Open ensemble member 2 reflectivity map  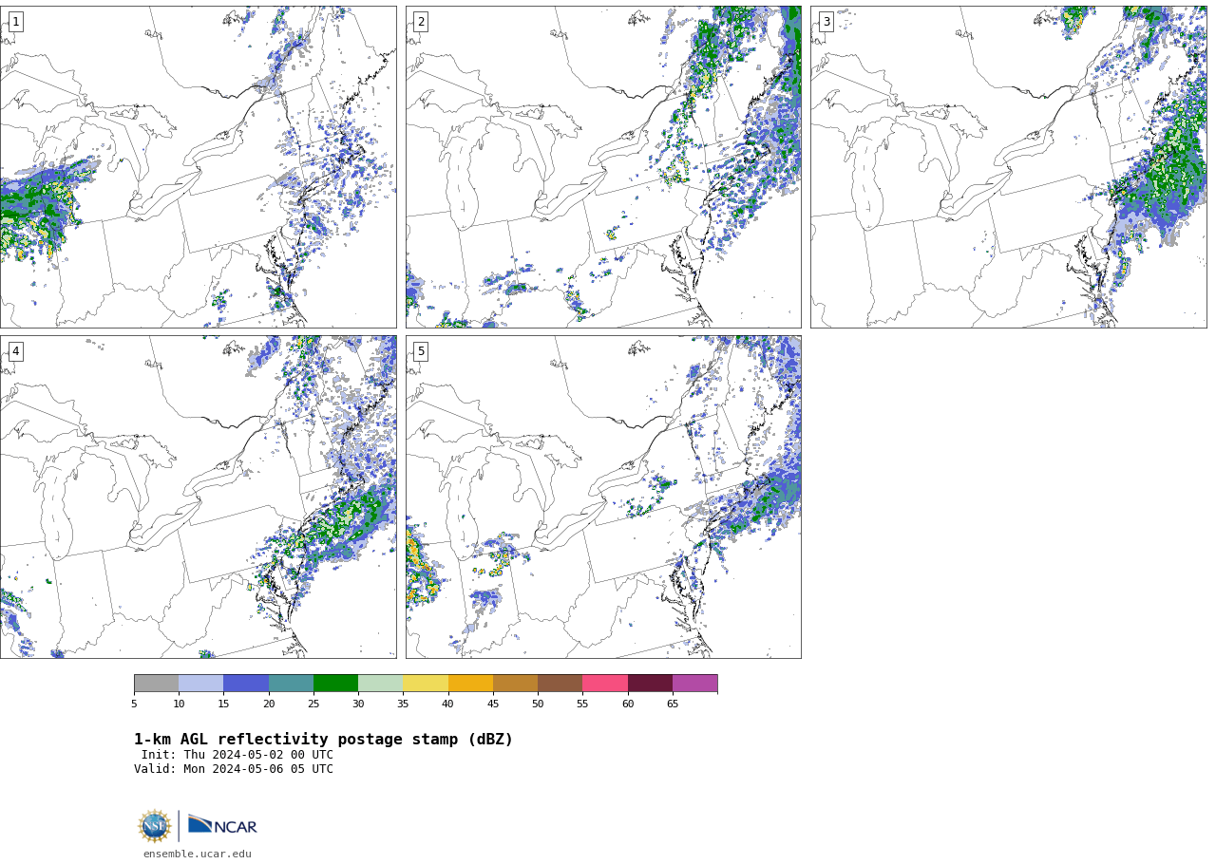(x=603, y=167)
